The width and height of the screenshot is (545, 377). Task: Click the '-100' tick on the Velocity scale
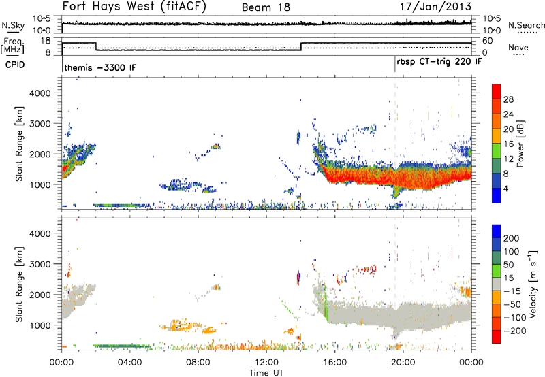[515, 318]
